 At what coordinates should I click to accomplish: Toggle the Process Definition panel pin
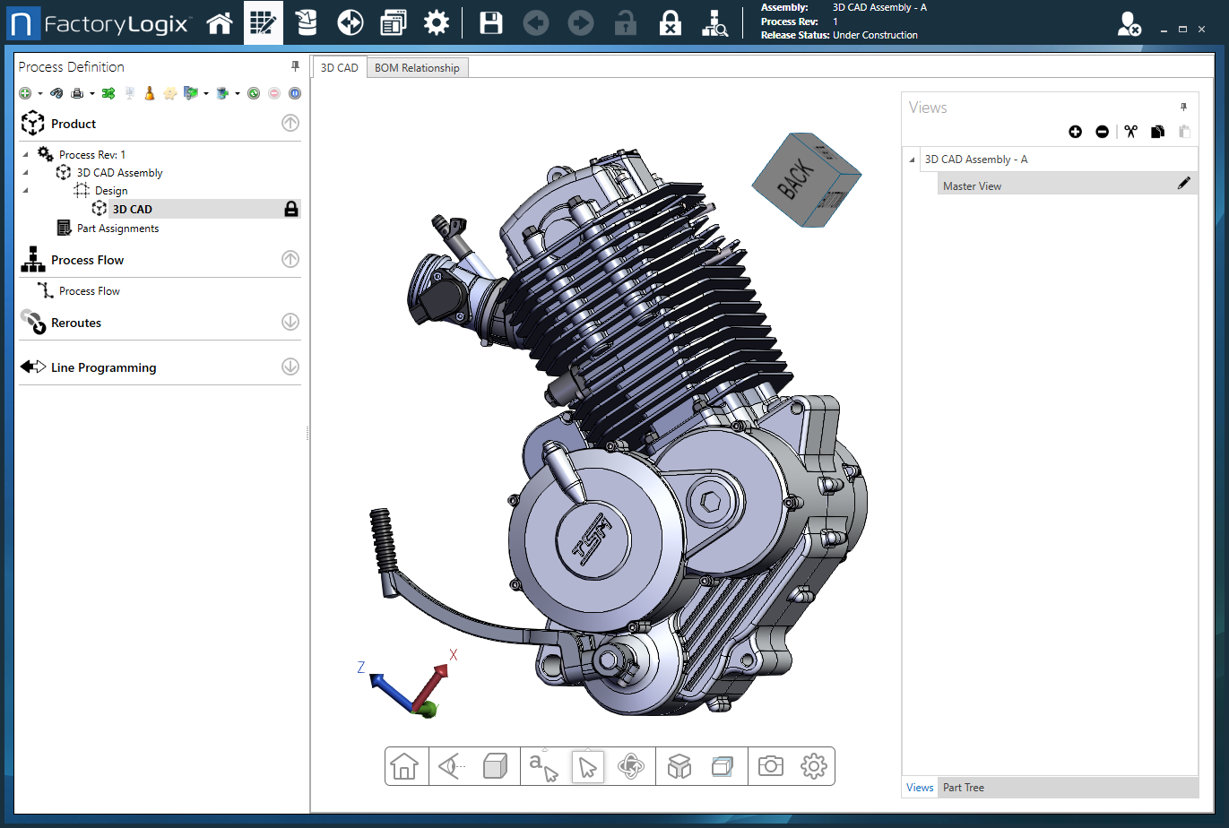click(x=295, y=66)
